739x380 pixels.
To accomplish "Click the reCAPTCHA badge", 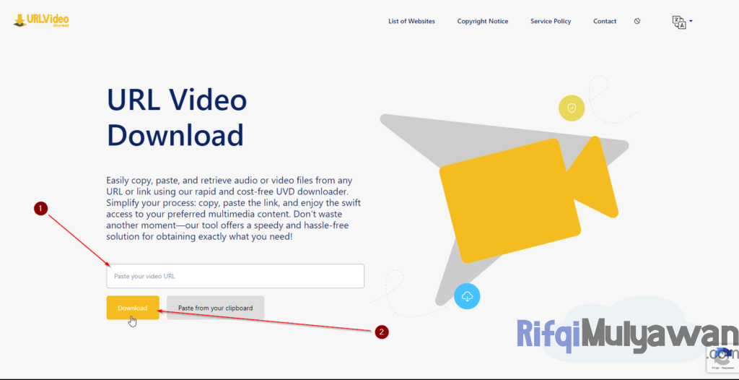I will [x=722, y=358].
